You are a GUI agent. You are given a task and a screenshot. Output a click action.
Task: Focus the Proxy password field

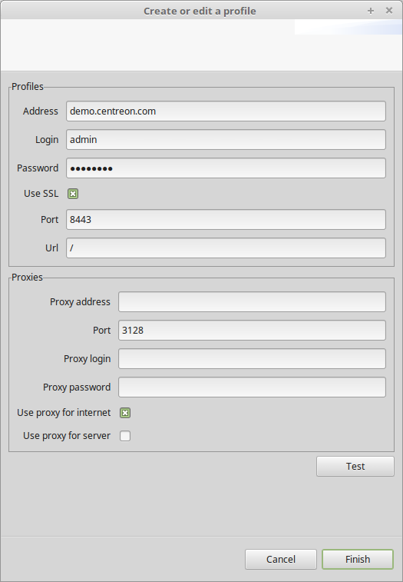pyautogui.click(x=252, y=387)
